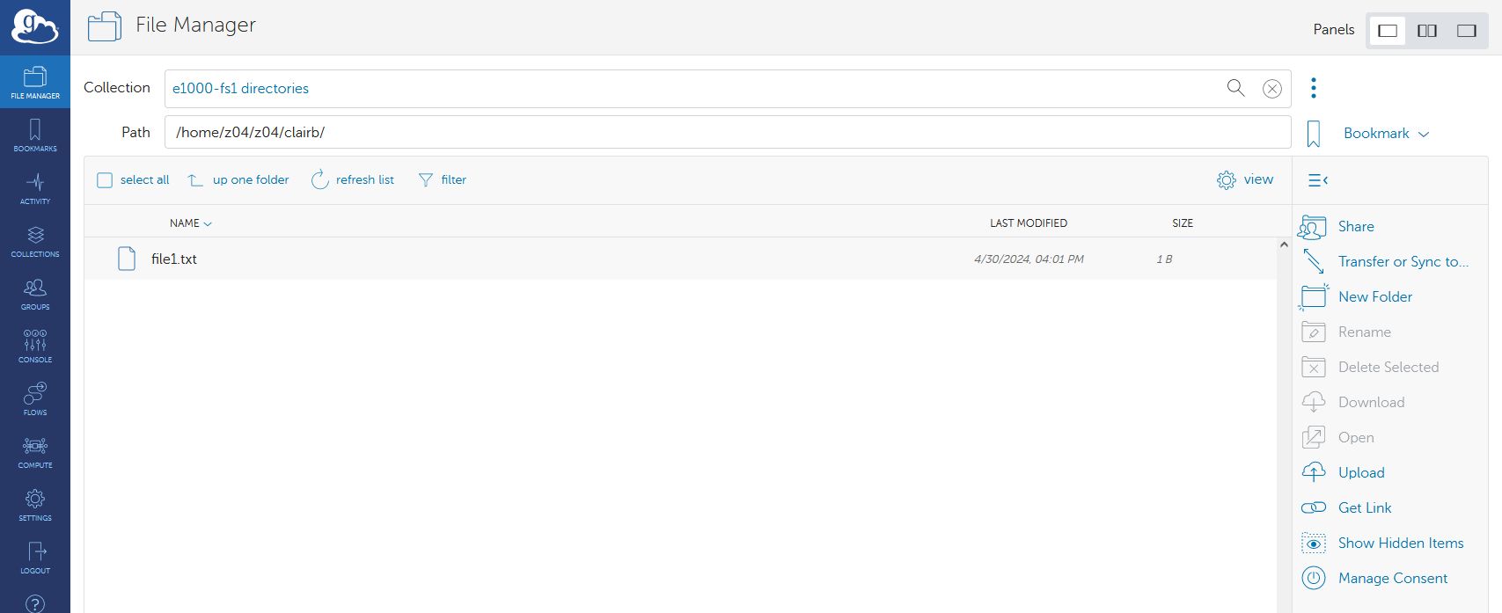Expand the Bookmark dropdown
The image size is (1502, 613).
[x=1386, y=134]
